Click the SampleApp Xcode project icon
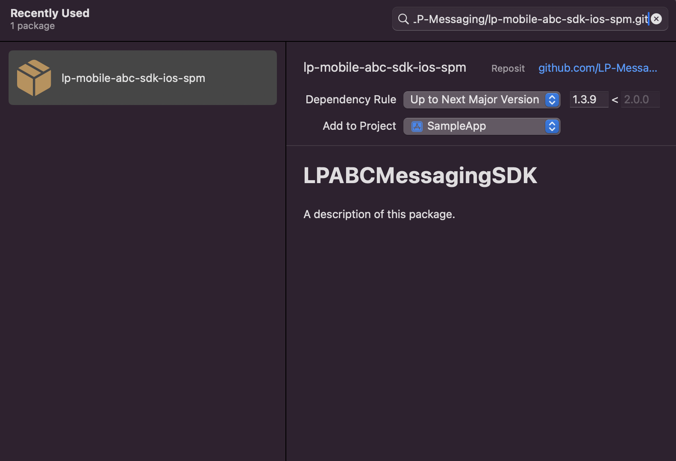Image resolution: width=676 pixels, height=461 pixels. 417,126
